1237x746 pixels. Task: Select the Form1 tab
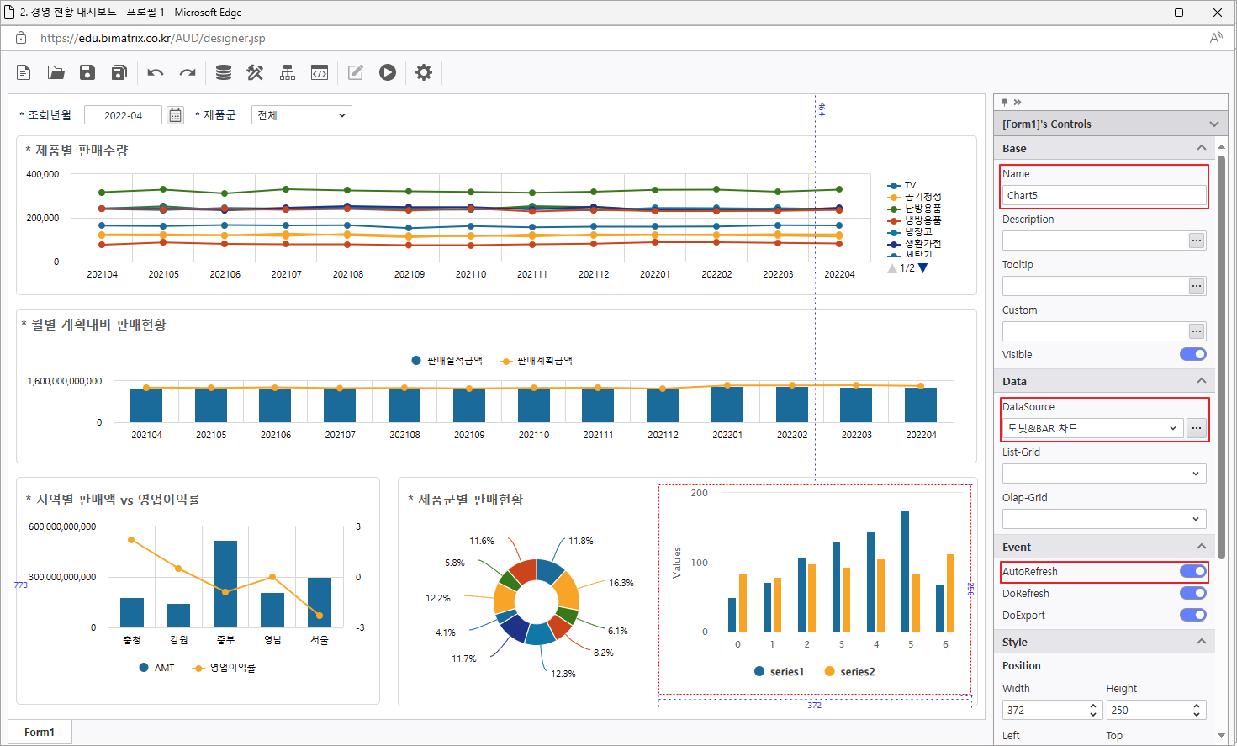tap(40, 732)
